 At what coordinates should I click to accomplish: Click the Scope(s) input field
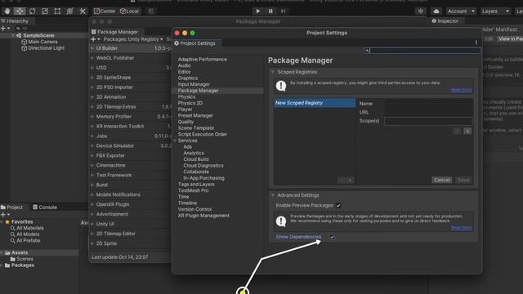pos(428,121)
